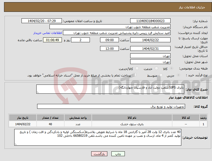
Task: Click the ردیف column header
Action: pyautogui.click(x=203, y=118)
